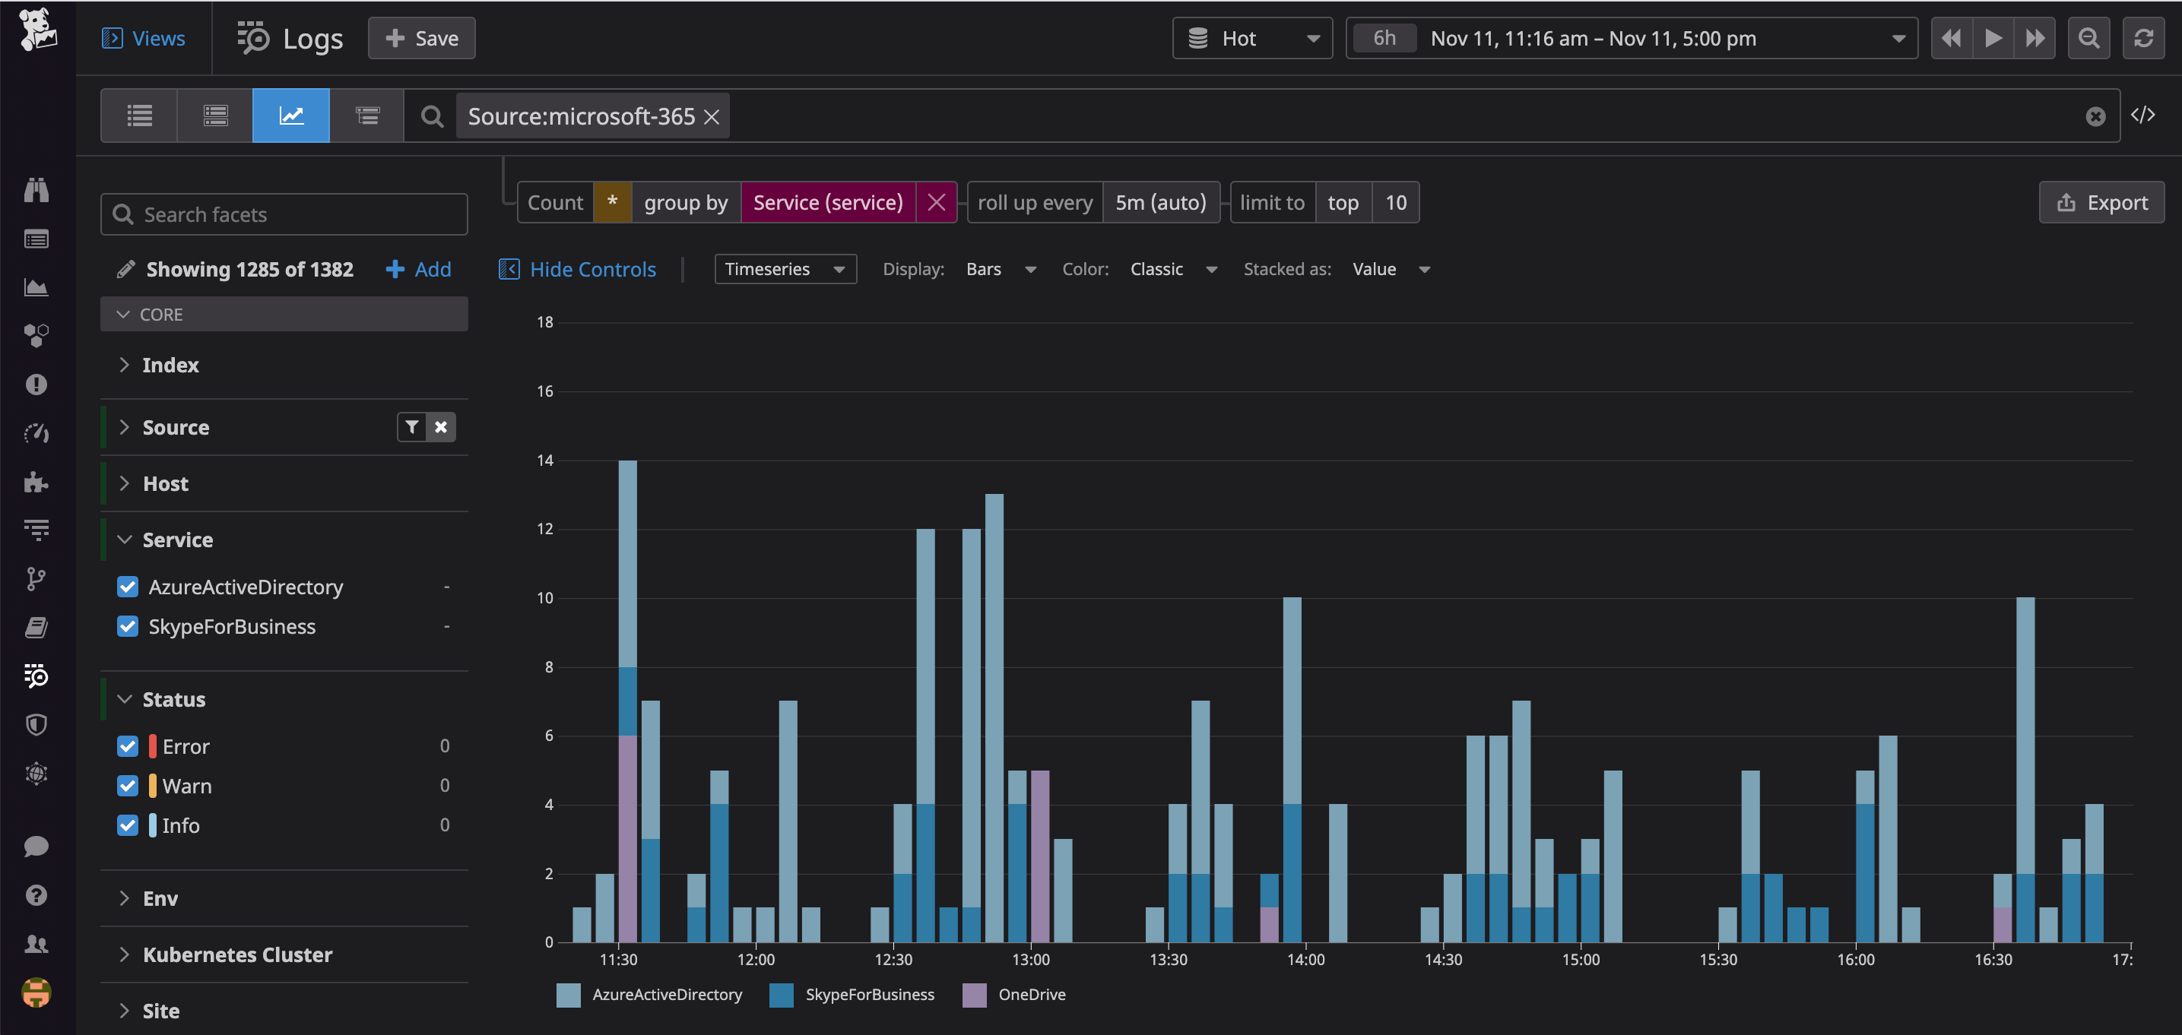Viewport: 2182px width, 1035px height.
Task: Open the Views menu
Action: (144, 38)
